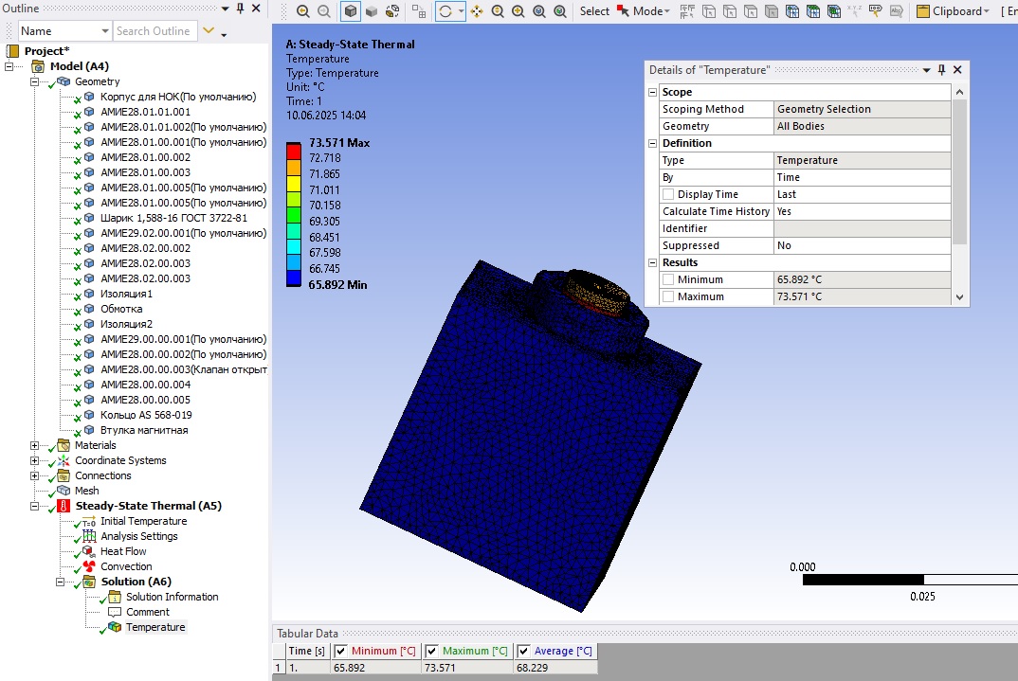Select the Pan view tool
The height and width of the screenshot is (681, 1018).
pyautogui.click(x=477, y=11)
